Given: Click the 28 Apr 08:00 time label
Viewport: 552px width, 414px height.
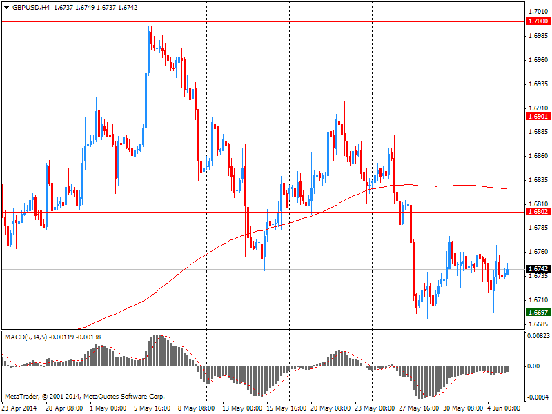Looking at the screenshot, I should click(x=64, y=408).
